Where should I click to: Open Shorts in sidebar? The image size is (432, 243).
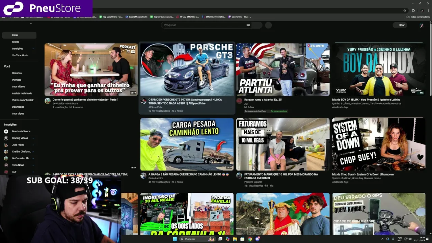(19, 42)
